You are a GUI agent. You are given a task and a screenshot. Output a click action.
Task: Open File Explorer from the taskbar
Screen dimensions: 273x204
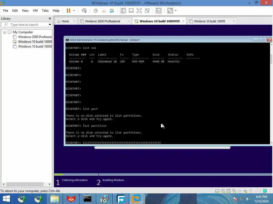[54, 199]
